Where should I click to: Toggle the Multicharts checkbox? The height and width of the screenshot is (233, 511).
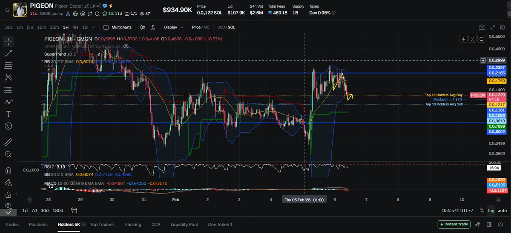106,27
